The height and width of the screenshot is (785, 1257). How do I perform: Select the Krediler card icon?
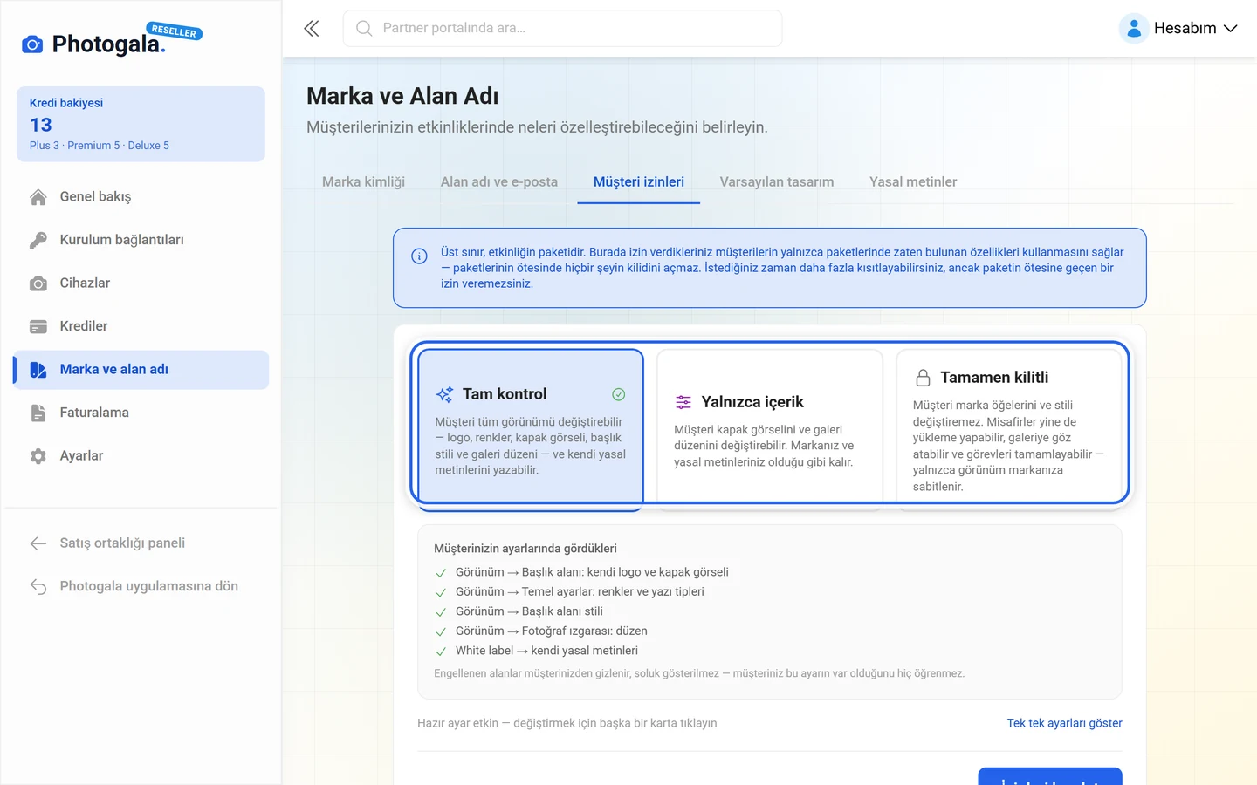[x=38, y=326]
